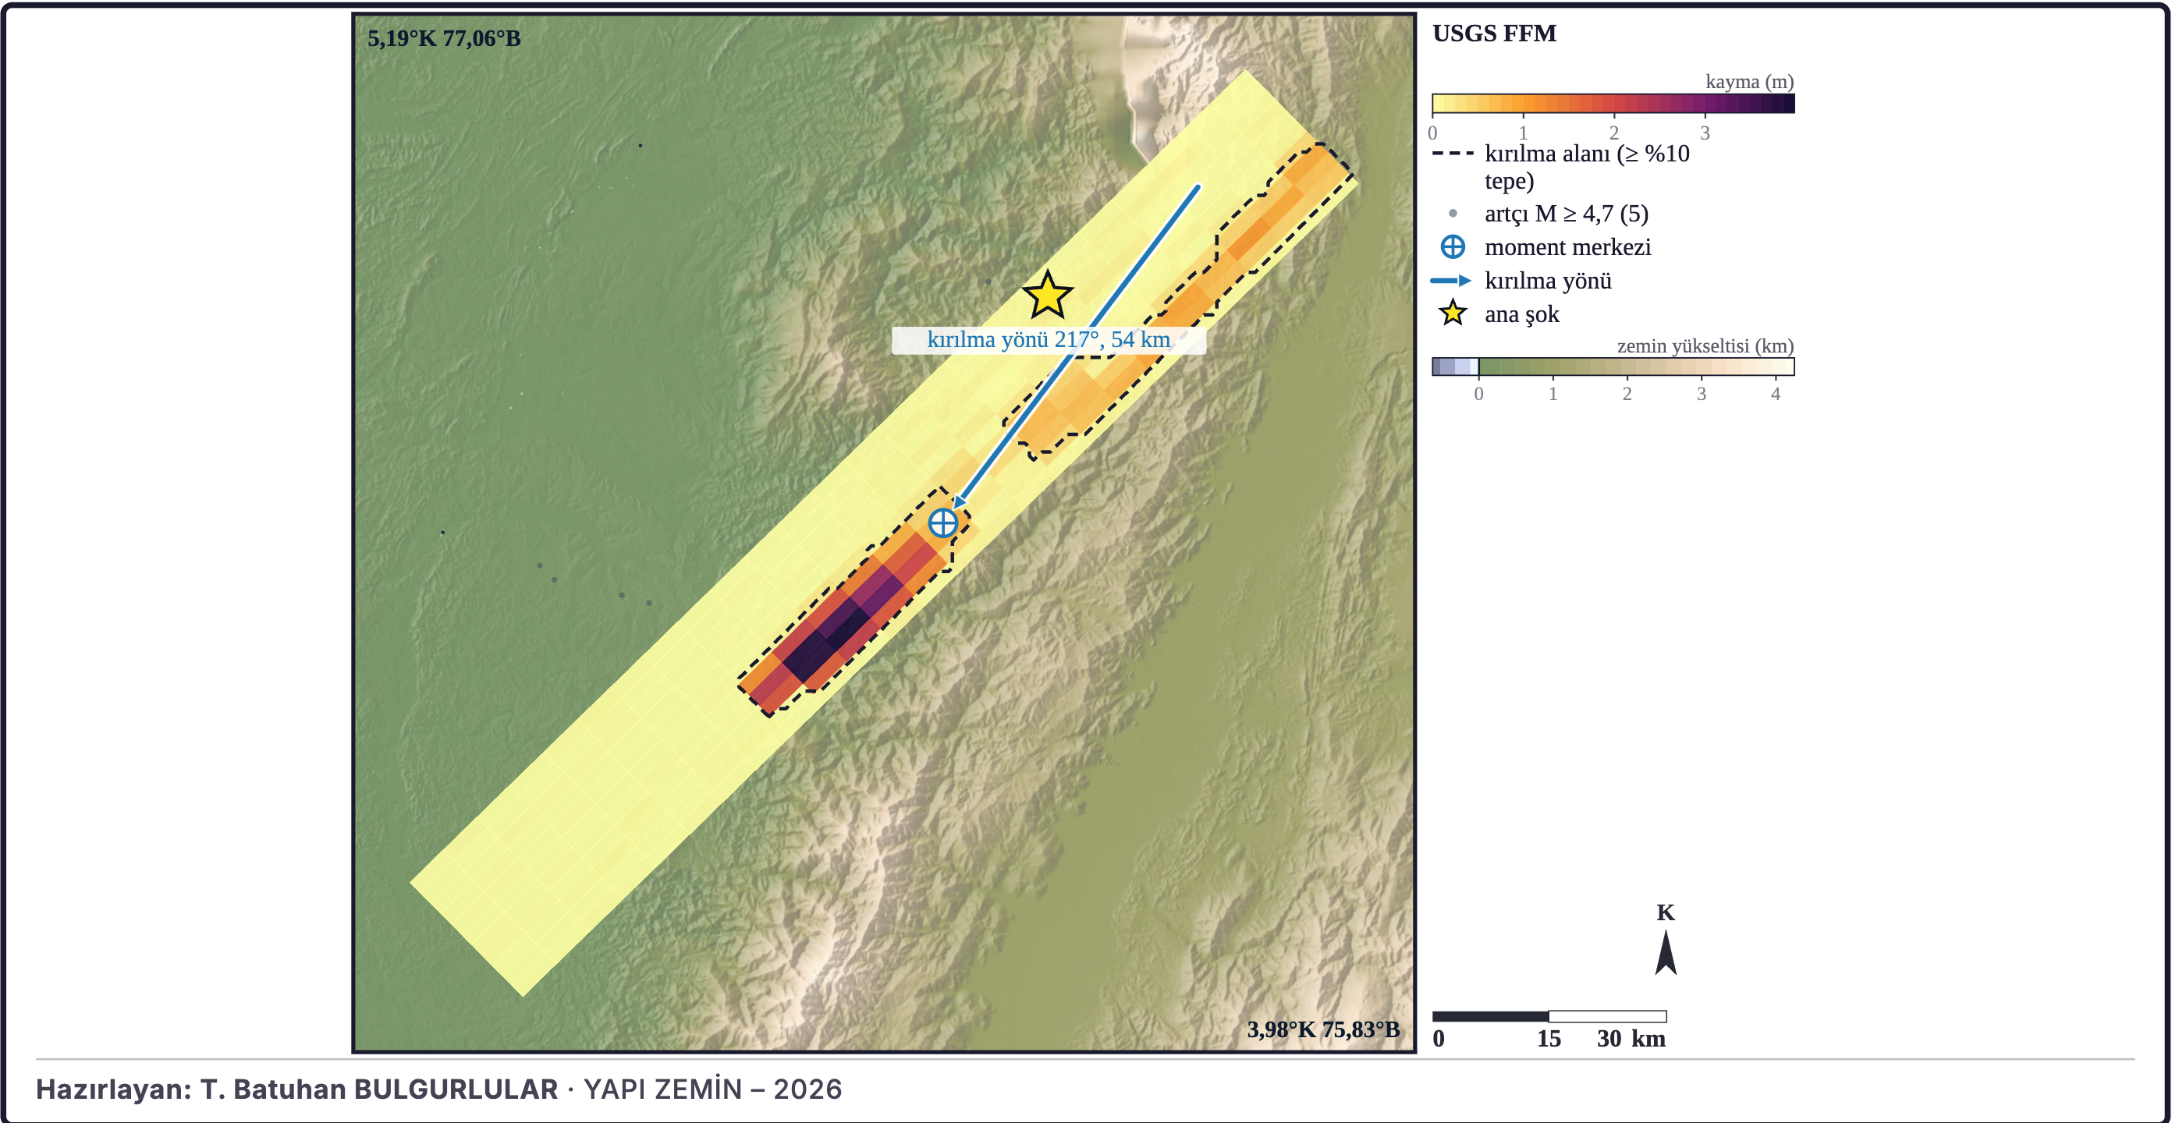Click the kırılma yönü arrow icon in the legend
The height and width of the screenshot is (1123, 2172).
tap(1451, 281)
